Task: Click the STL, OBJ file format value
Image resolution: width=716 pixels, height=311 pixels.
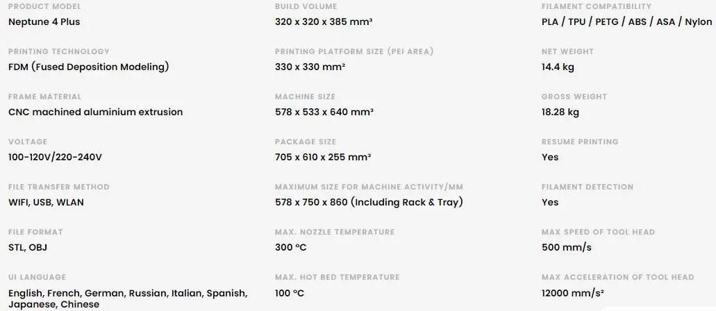Action: (x=28, y=248)
